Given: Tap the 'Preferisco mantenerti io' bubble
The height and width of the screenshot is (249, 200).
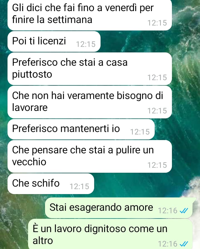Looking at the screenshot, I should click(81, 129).
